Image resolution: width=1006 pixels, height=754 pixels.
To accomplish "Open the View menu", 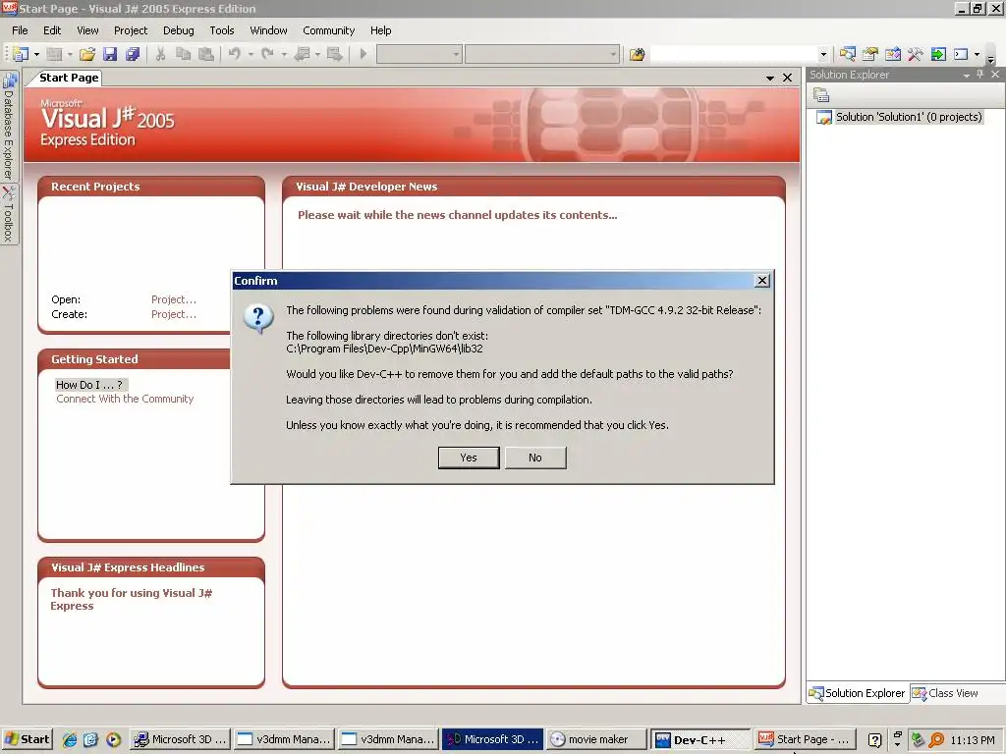I will (x=87, y=30).
